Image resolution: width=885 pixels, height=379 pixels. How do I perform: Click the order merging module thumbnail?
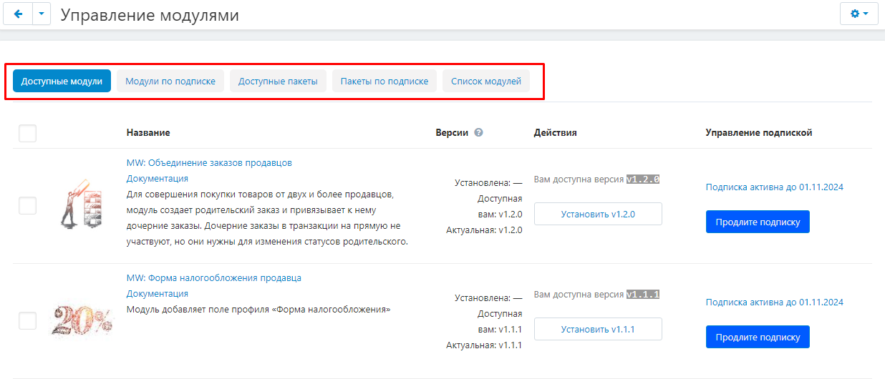coord(81,205)
